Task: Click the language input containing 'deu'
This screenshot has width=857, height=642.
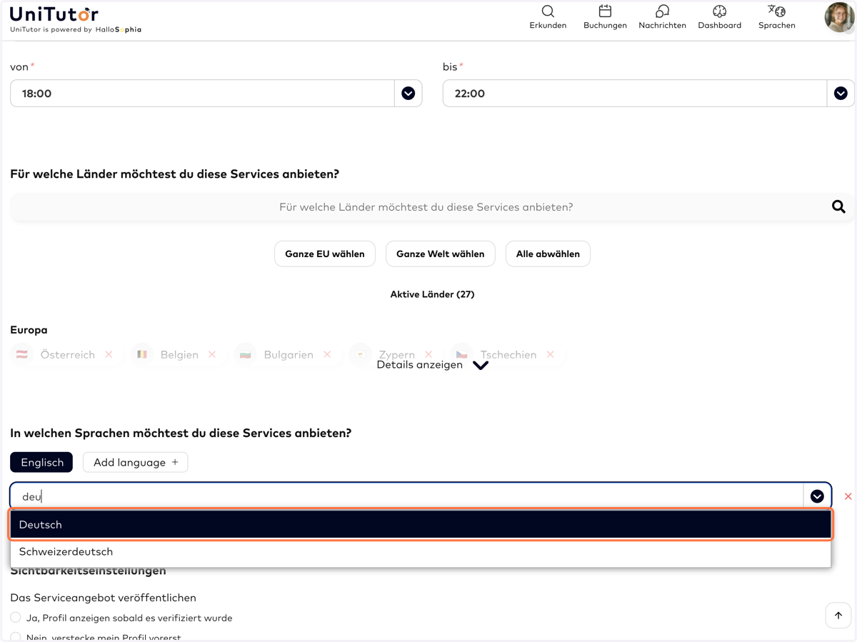Action: click(407, 496)
